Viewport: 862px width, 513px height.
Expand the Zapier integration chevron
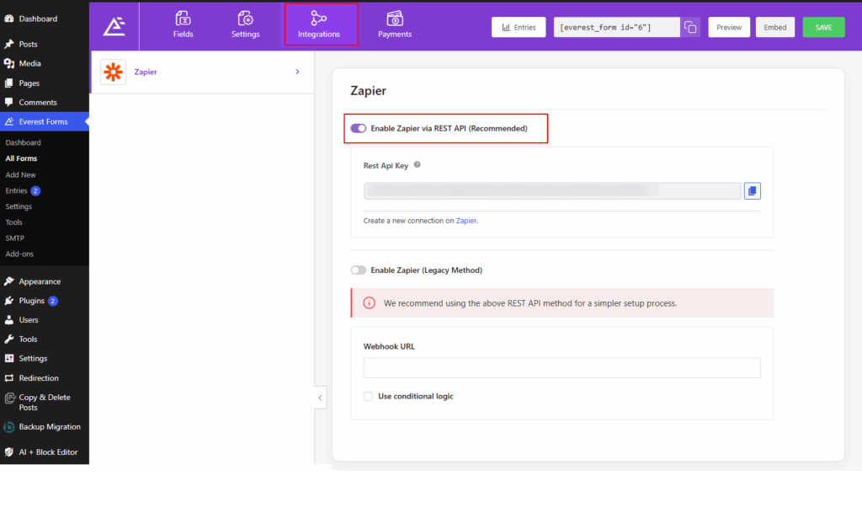tap(296, 72)
